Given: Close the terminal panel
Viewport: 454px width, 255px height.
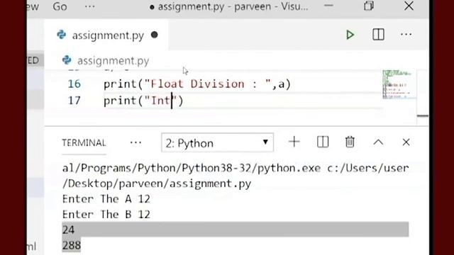Looking at the screenshot, I should tap(406, 142).
